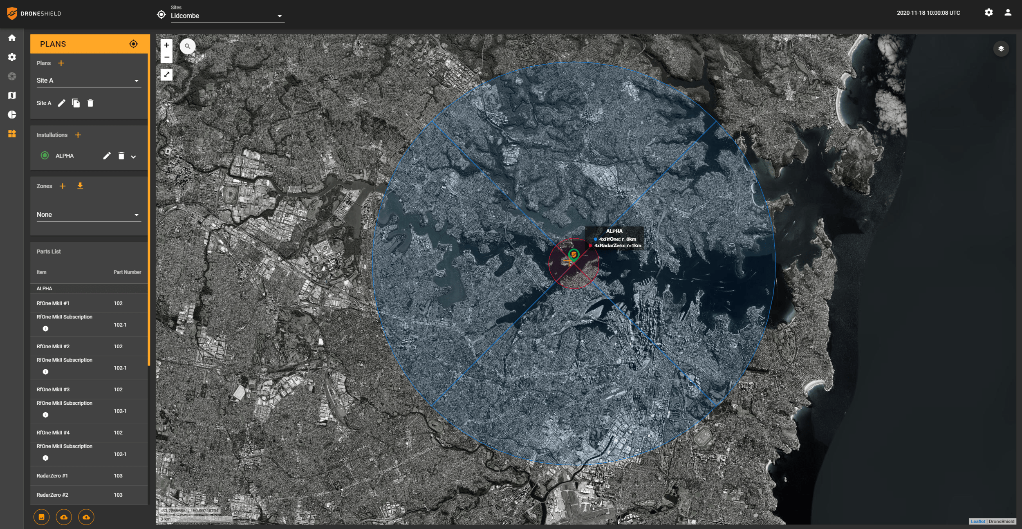Toggle the ALPHA installation green radio indicator
The width and height of the screenshot is (1022, 529).
45,155
